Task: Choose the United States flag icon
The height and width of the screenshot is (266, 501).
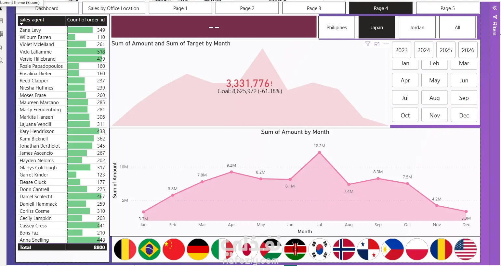Action: pyautogui.click(x=466, y=249)
